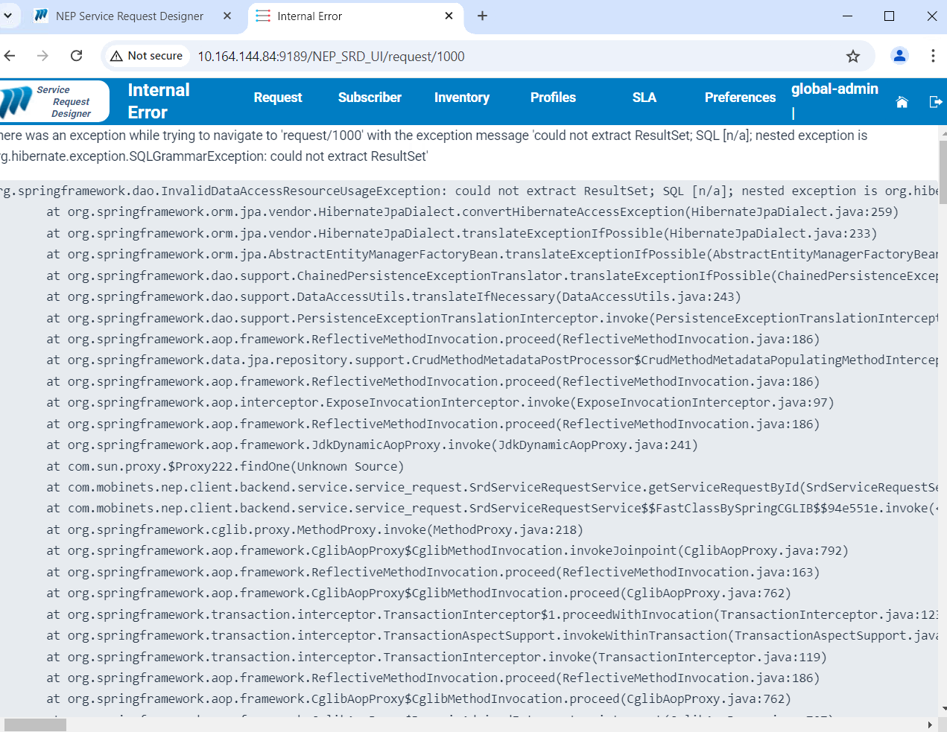Open the SLA menu
Image resolution: width=947 pixels, height=732 pixels.
644,98
